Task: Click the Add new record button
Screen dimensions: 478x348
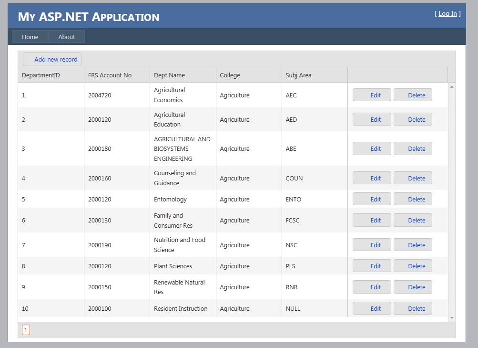Action: pos(52,59)
